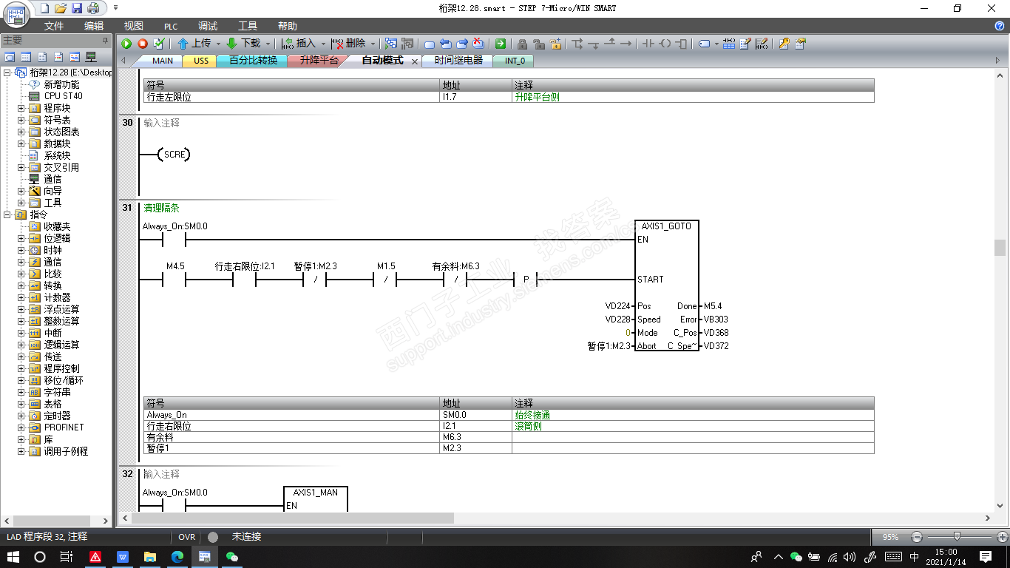1010x568 pixels.
Task: Expand the 数据块 tree node
Action: point(21,143)
